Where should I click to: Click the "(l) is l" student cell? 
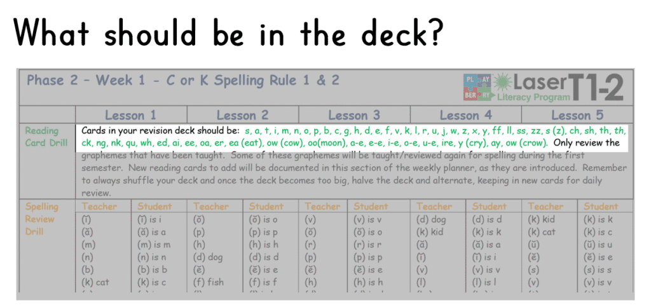pos(482,283)
